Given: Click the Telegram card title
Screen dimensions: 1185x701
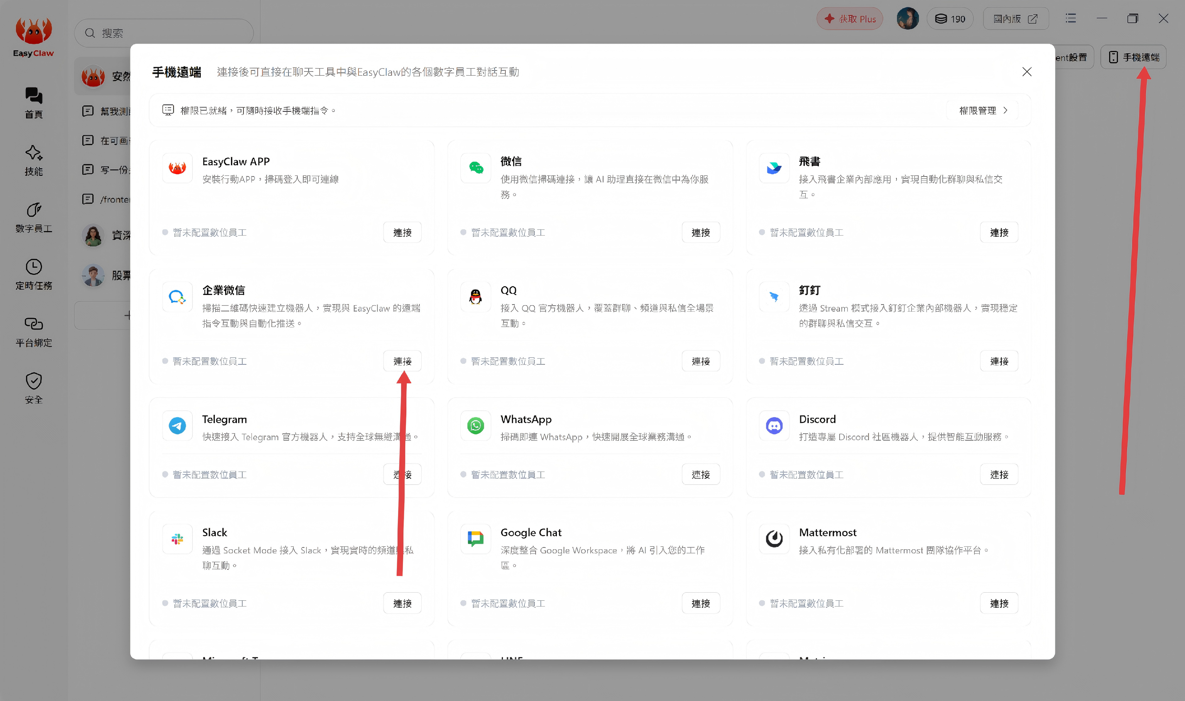Looking at the screenshot, I should pos(225,420).
